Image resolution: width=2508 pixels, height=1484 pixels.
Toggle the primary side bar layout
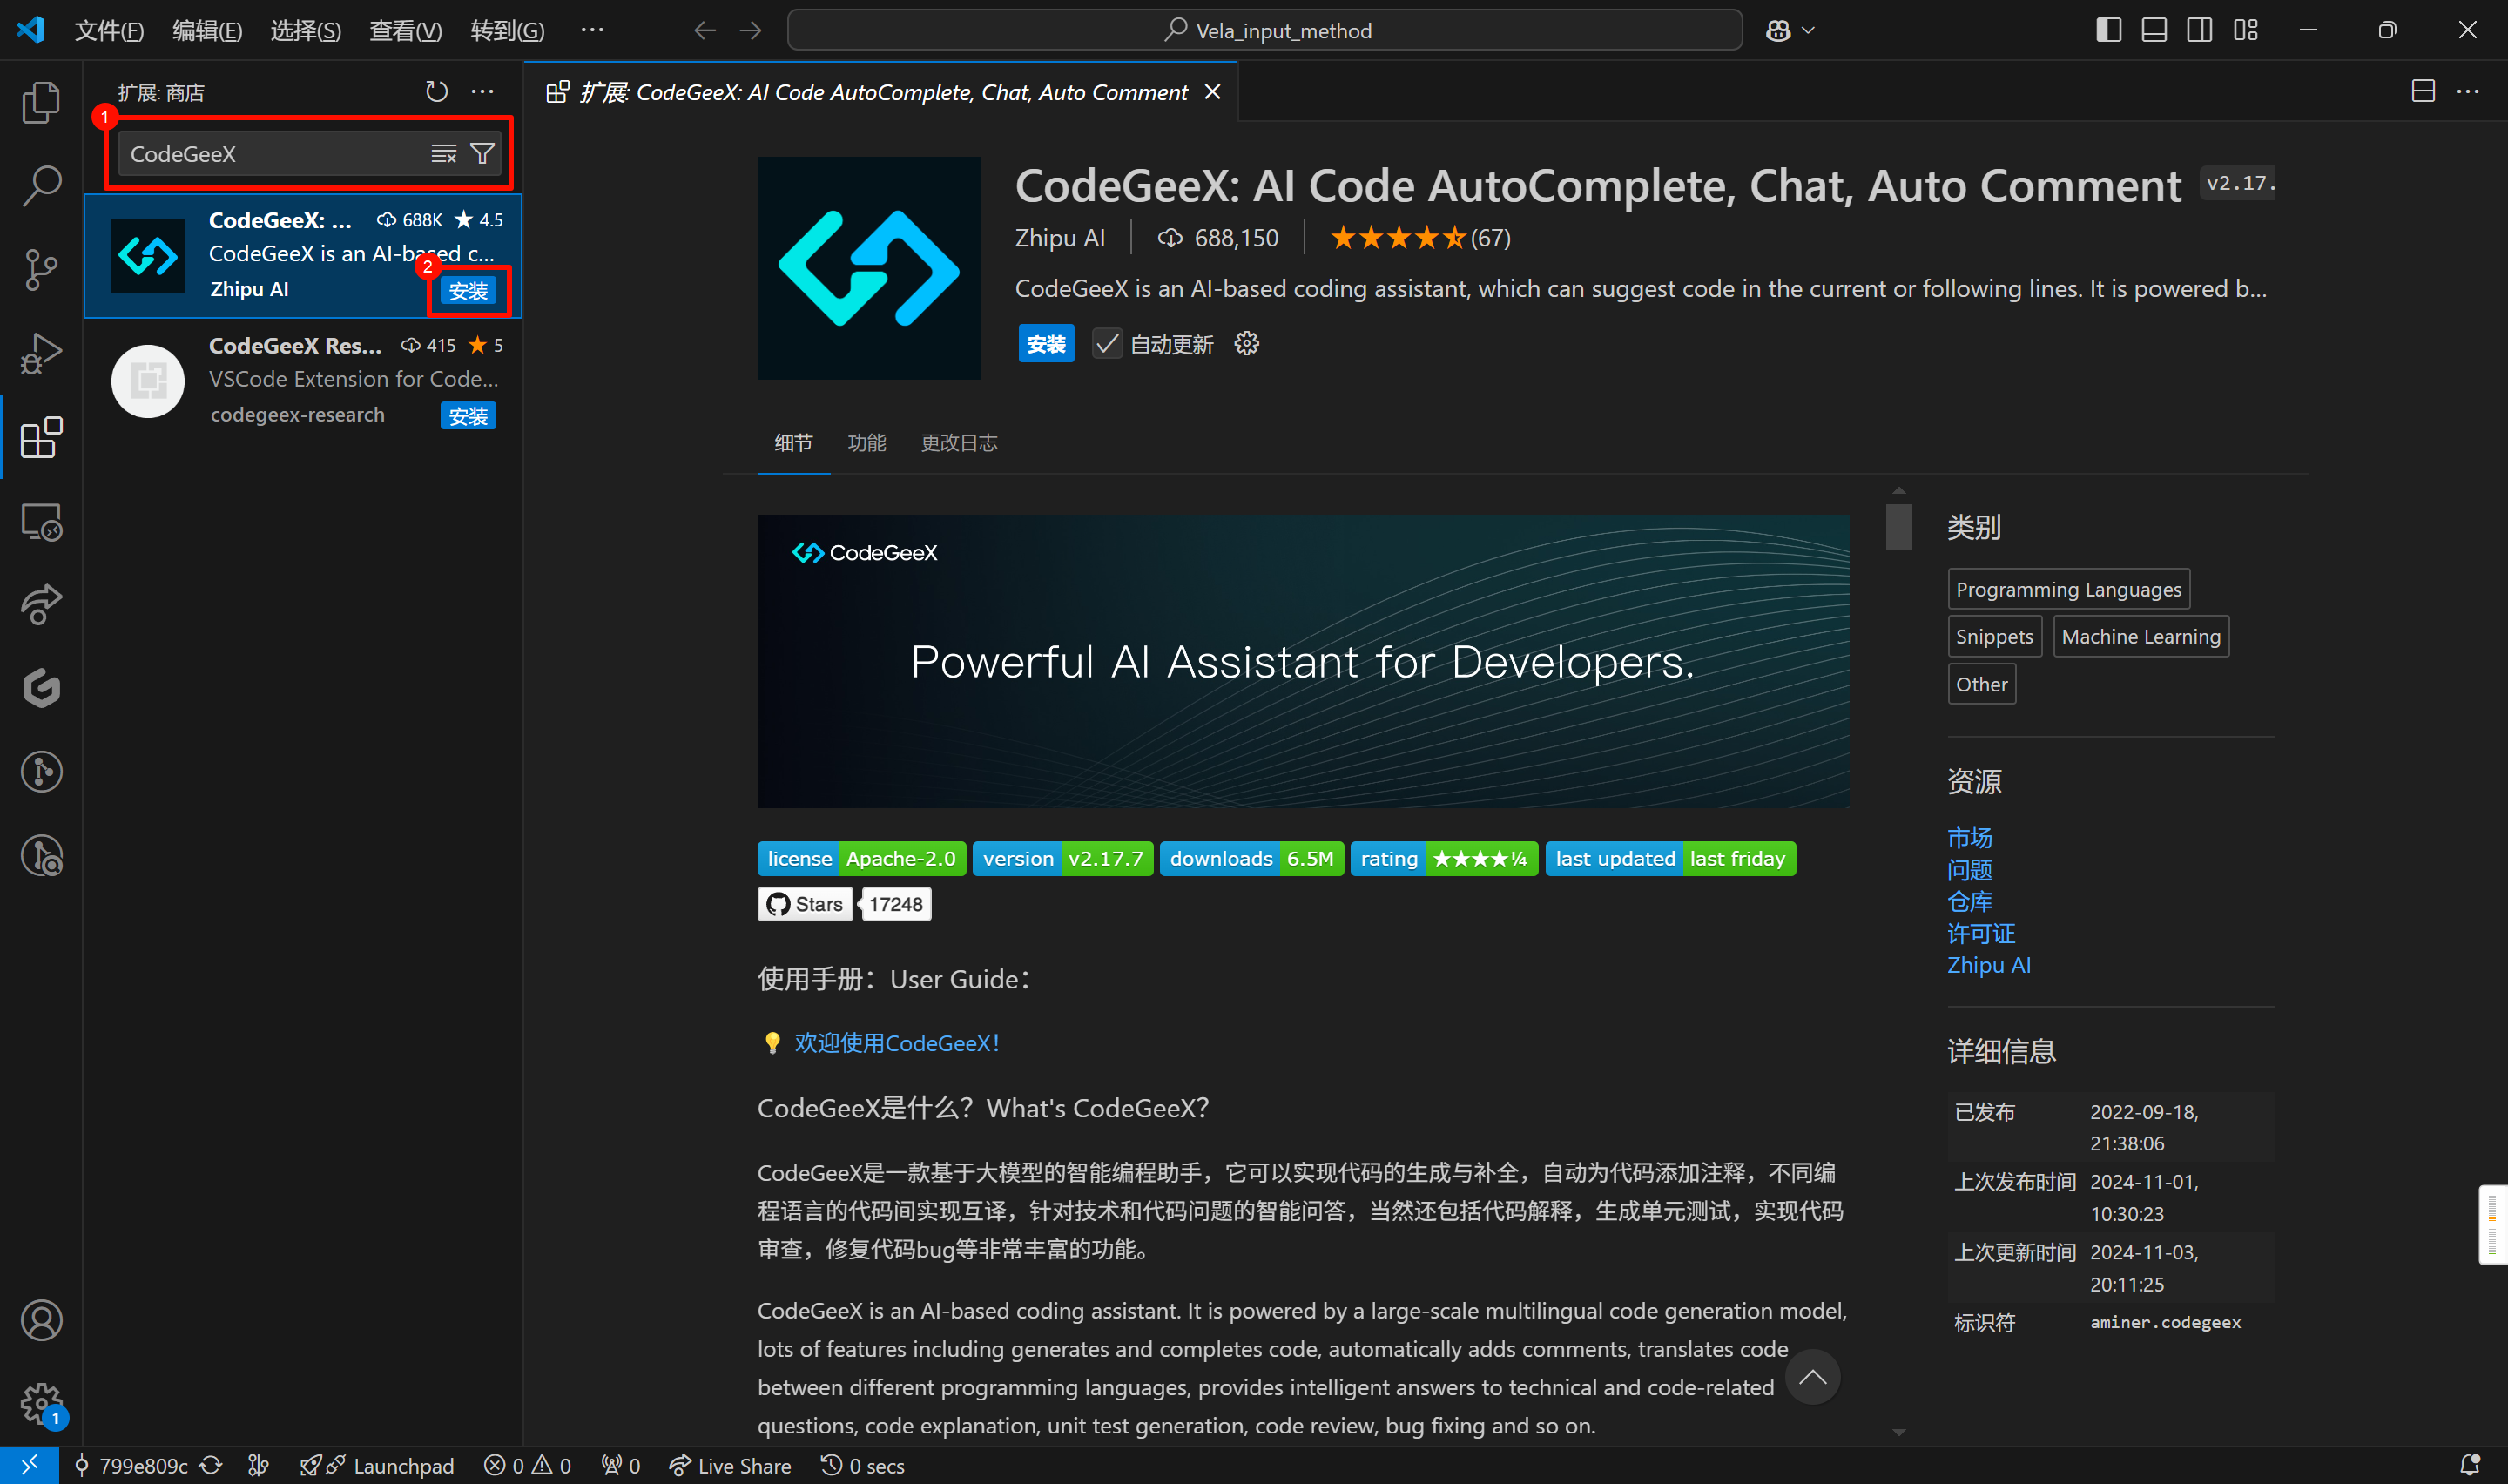click(2108, 31)
